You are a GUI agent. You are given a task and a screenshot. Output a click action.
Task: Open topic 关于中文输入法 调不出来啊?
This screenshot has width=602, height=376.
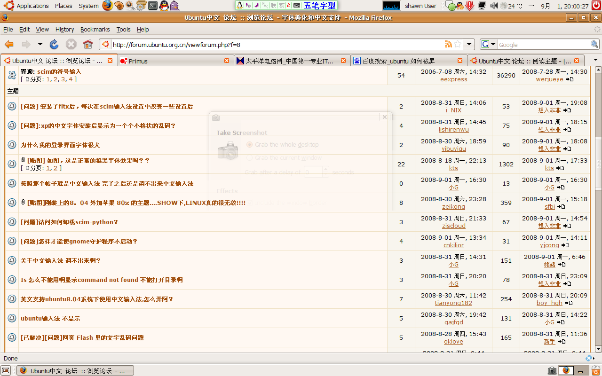pos(61,261)
